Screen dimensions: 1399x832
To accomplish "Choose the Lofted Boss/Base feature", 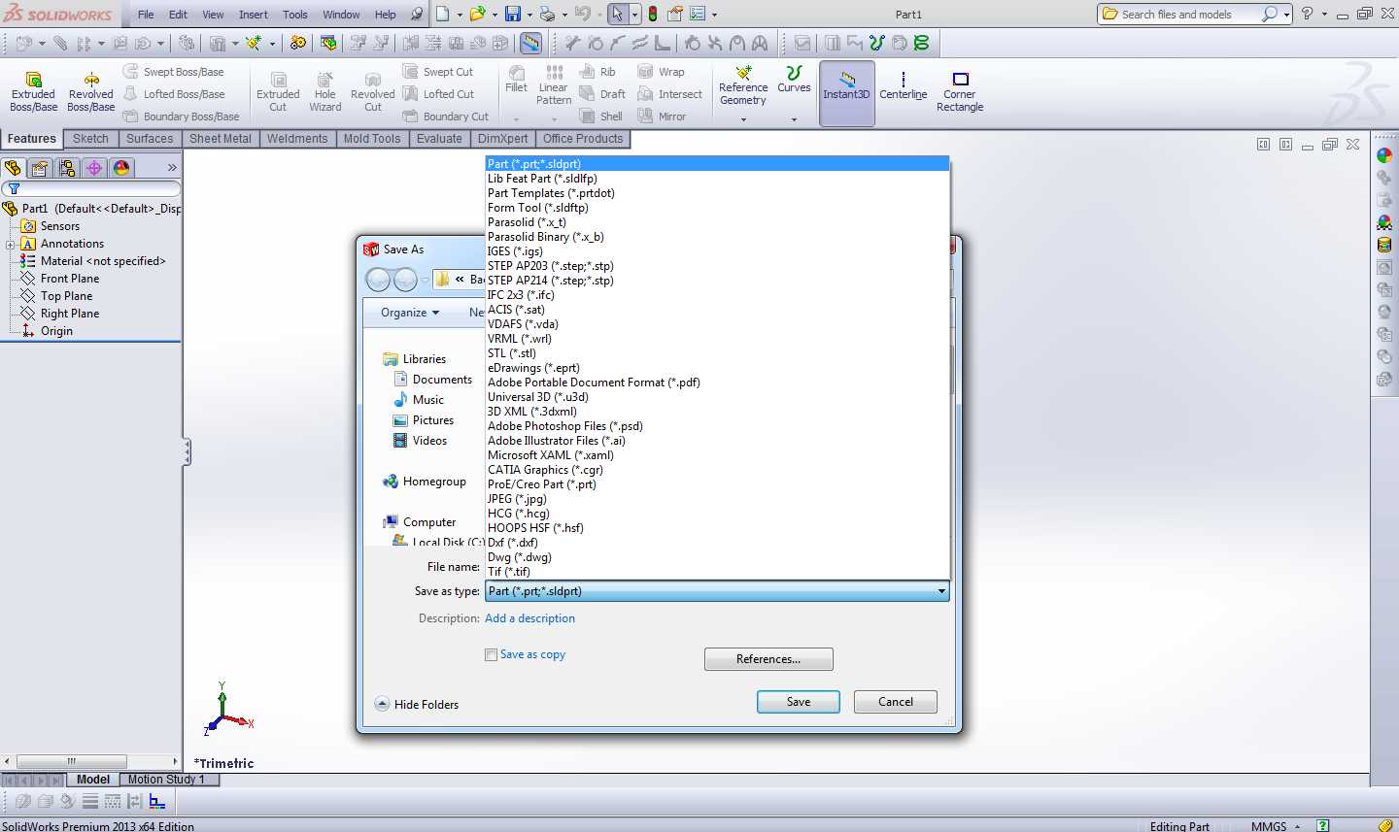I will (x=174, y=94).
